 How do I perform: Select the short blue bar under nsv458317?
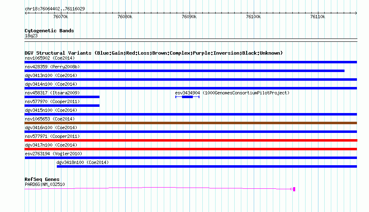[62, 97]
